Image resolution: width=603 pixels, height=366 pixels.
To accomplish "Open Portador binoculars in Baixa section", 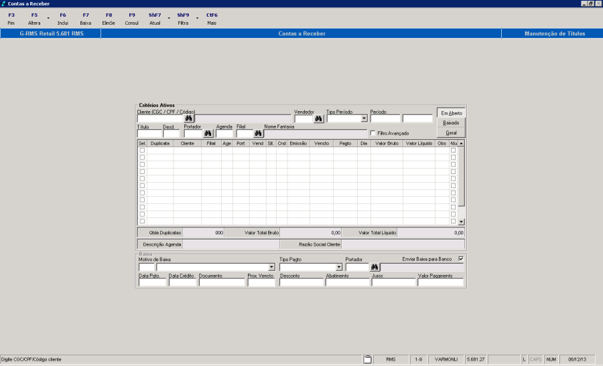I will tap(375, 267).
